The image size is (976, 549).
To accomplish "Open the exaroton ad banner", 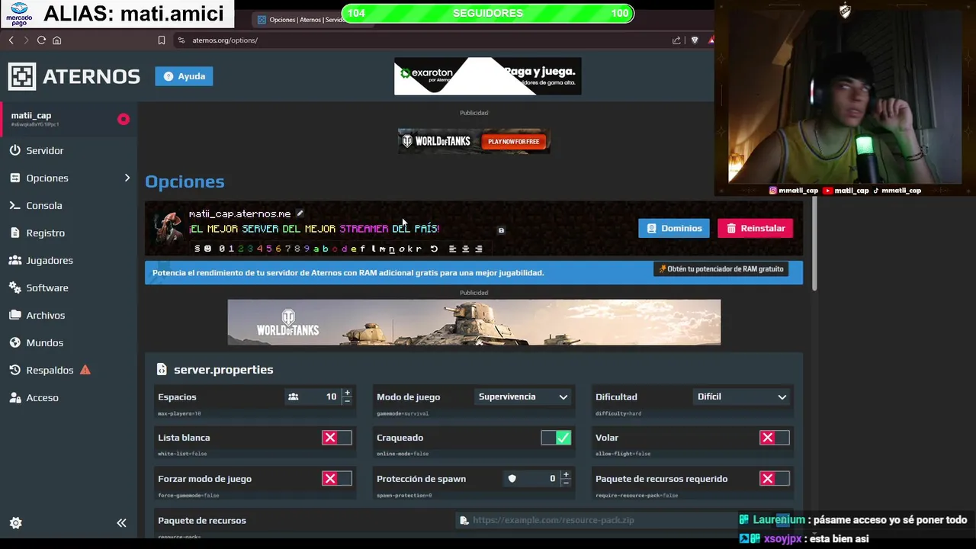I will click(x=488, y=76).
